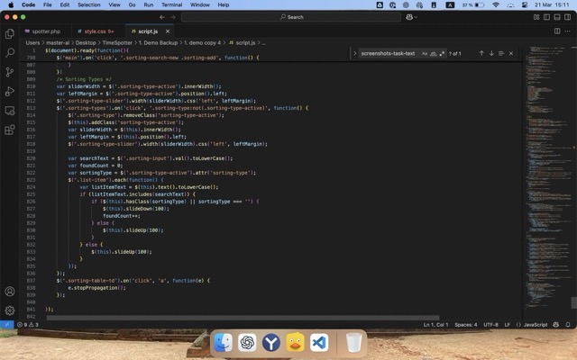Open the Source Control view
577x360 pixels.
coord(10,72)
